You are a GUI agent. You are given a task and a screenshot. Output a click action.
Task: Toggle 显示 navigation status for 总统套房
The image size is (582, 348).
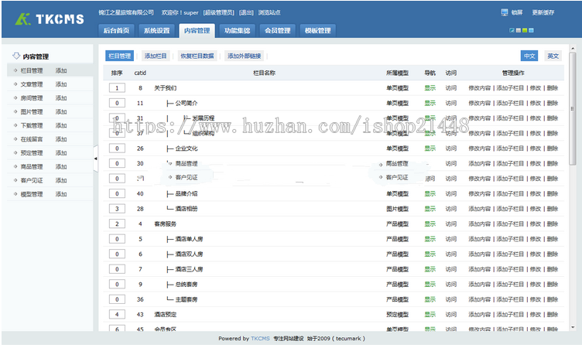[x=430, y=284]
